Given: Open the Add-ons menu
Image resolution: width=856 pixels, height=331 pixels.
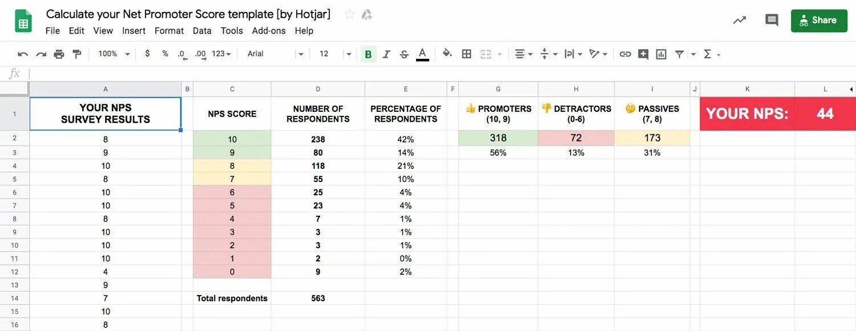Looking at the screenshot, I should coord(269,31).
